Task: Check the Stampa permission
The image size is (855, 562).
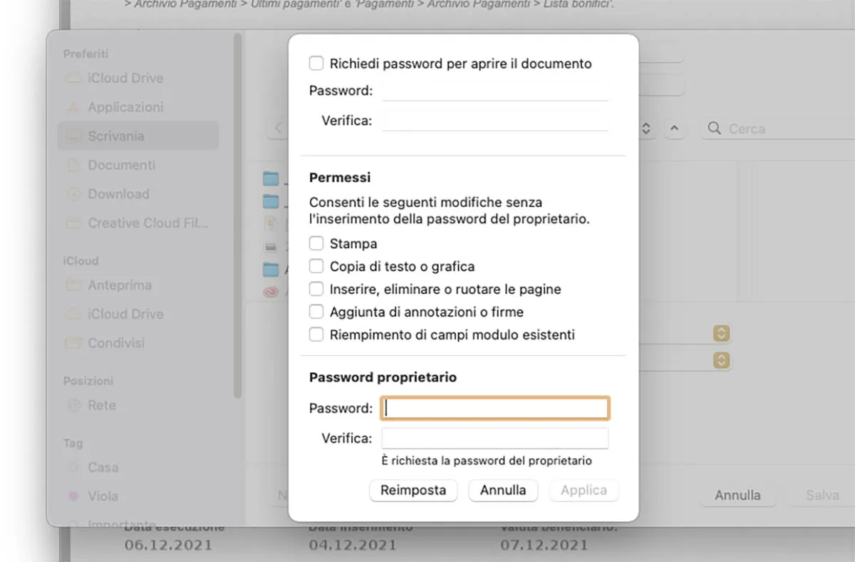Action: [x=316, y=243]
